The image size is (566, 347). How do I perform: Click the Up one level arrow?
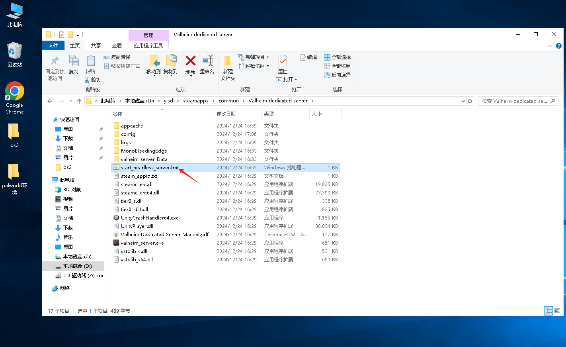(x=79, y=101)
